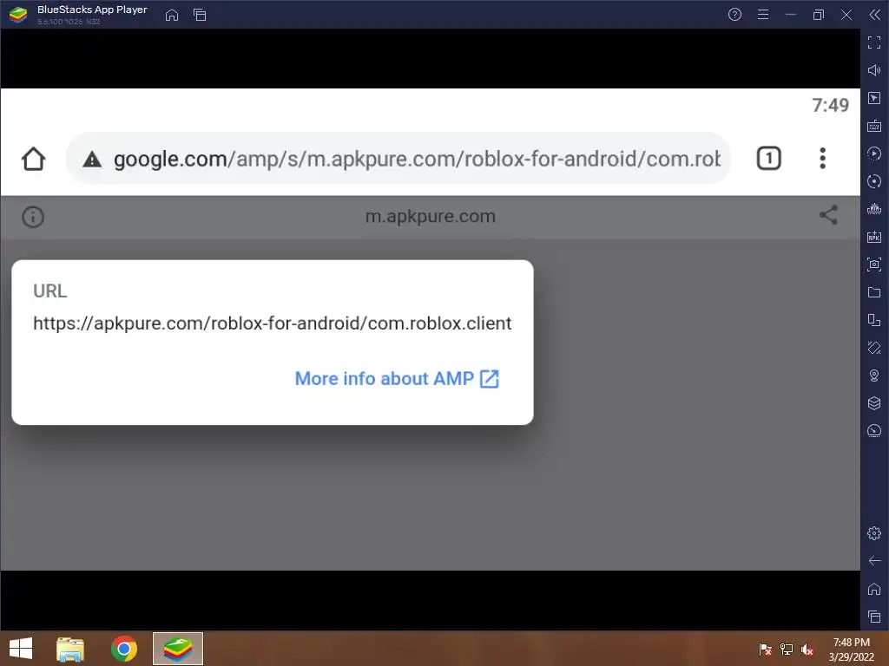Click the taskbar clock 7:48 PM
Viewport: 889px width, 666px height.
(851, 649)
